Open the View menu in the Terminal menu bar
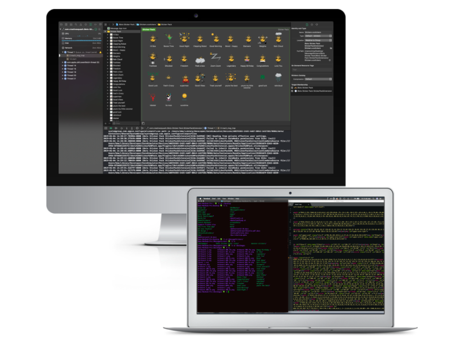The height and width of the screenshot is (346, 457). click(224, 199)
